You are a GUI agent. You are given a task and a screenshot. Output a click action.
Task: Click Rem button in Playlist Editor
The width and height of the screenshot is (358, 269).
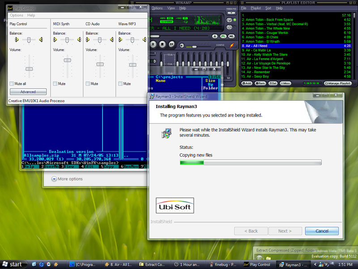click(260, 83)
